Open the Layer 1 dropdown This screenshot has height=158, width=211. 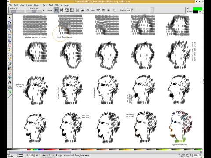(x=48, y=155)
